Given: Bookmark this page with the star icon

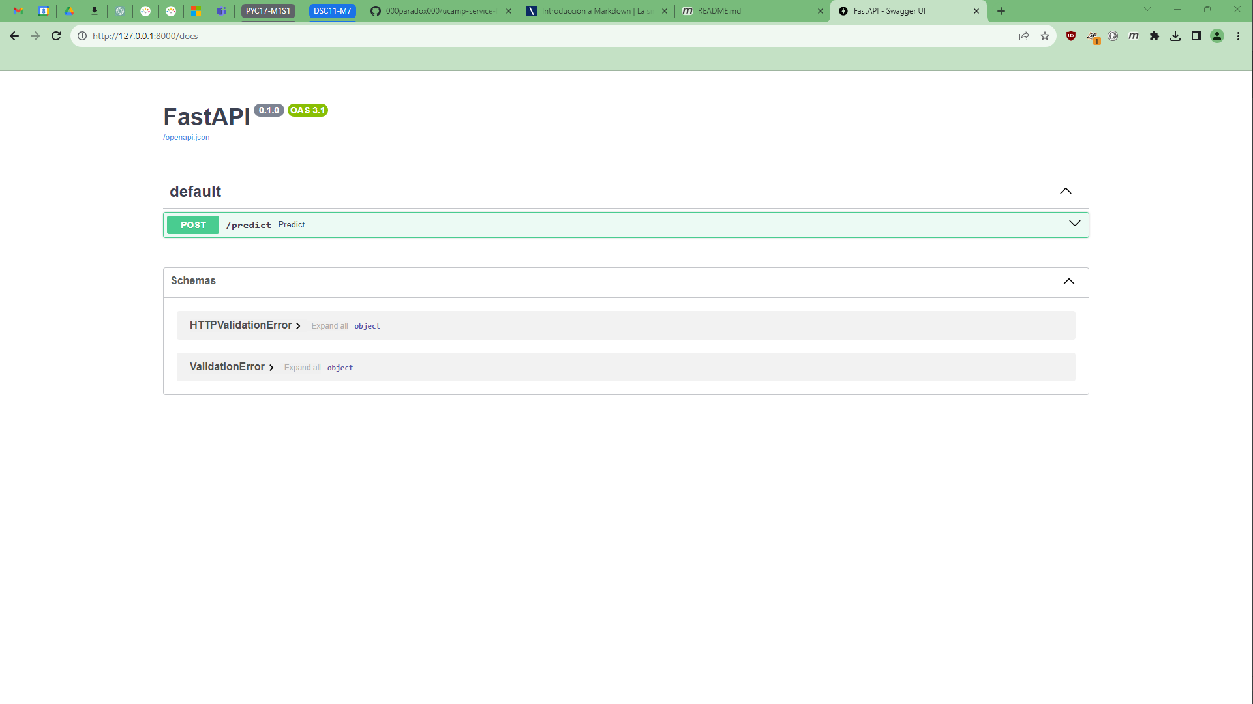Looking at the screenshot, I should pos(1045,36).
